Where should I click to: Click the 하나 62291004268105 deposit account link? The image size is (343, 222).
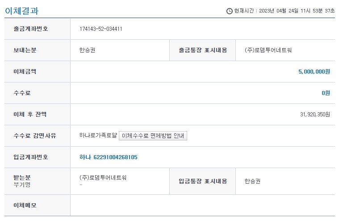pyautogui.click(x=108, y=157)
